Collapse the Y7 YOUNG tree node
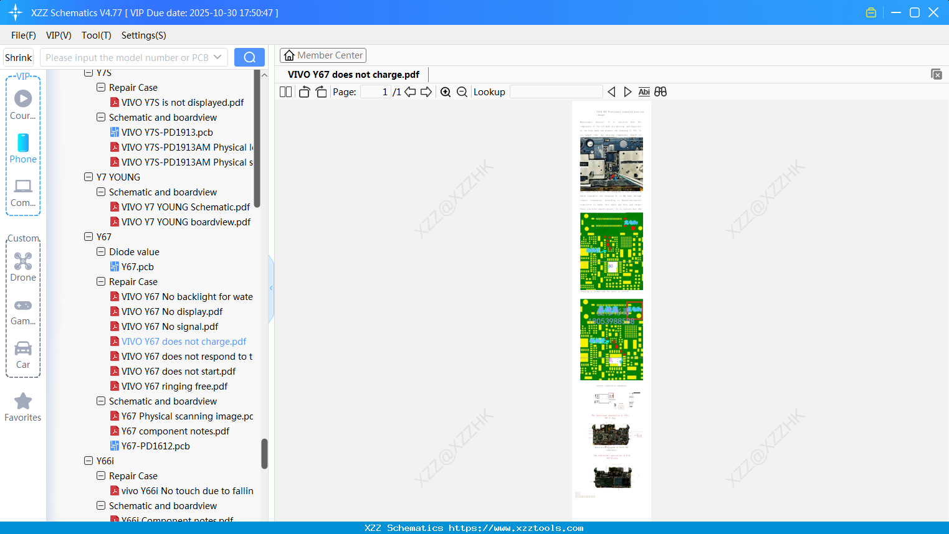This screenshot has width=949, height=534. point(88,177)
